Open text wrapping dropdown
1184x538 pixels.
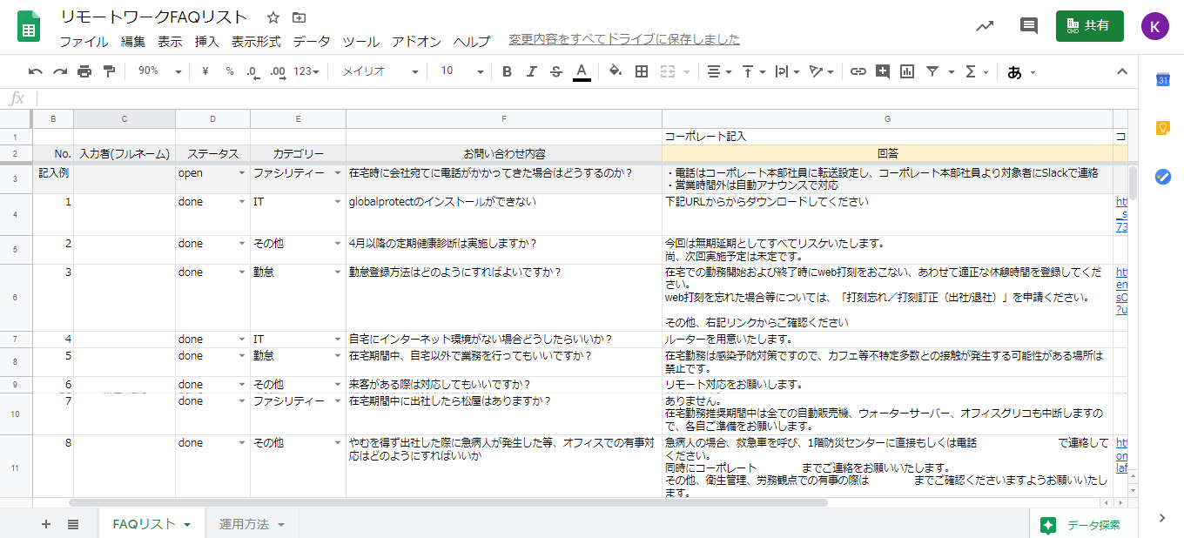point(787,71)
